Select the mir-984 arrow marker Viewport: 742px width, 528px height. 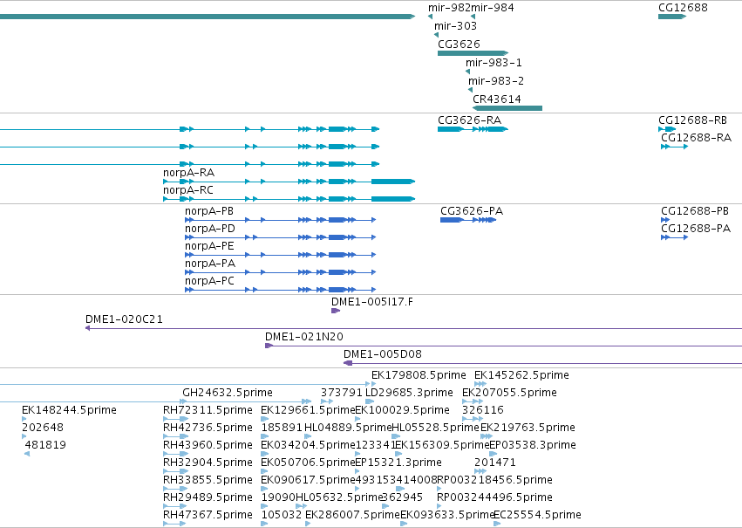pyautogui.click(x=473, y=17)
